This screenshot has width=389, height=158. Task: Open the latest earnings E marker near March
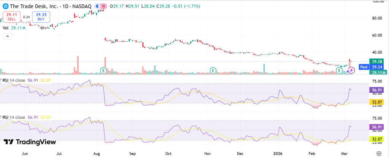coord(339,70)
